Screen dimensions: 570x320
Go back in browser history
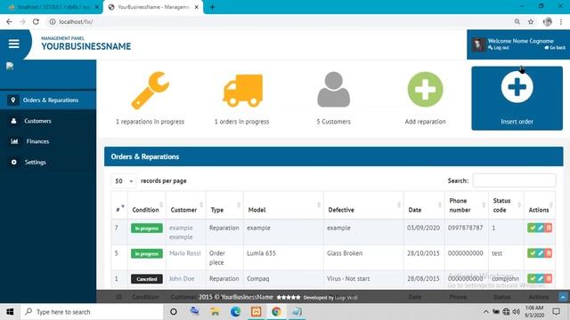[9, 21]
